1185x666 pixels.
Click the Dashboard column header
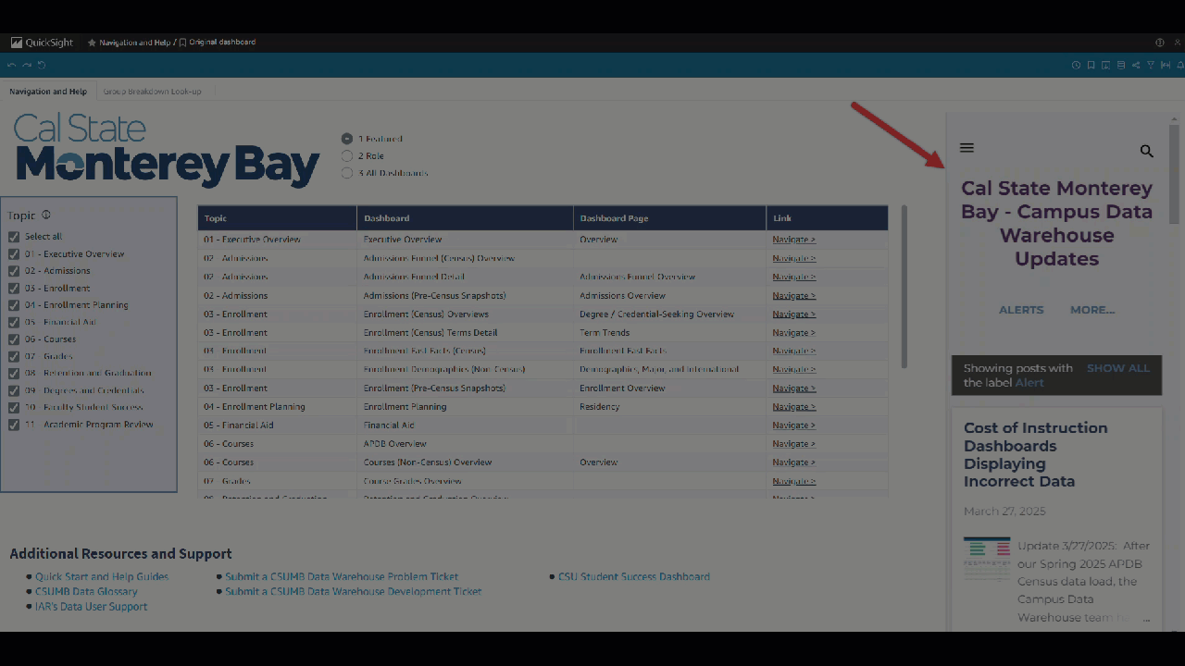(465, 218)
